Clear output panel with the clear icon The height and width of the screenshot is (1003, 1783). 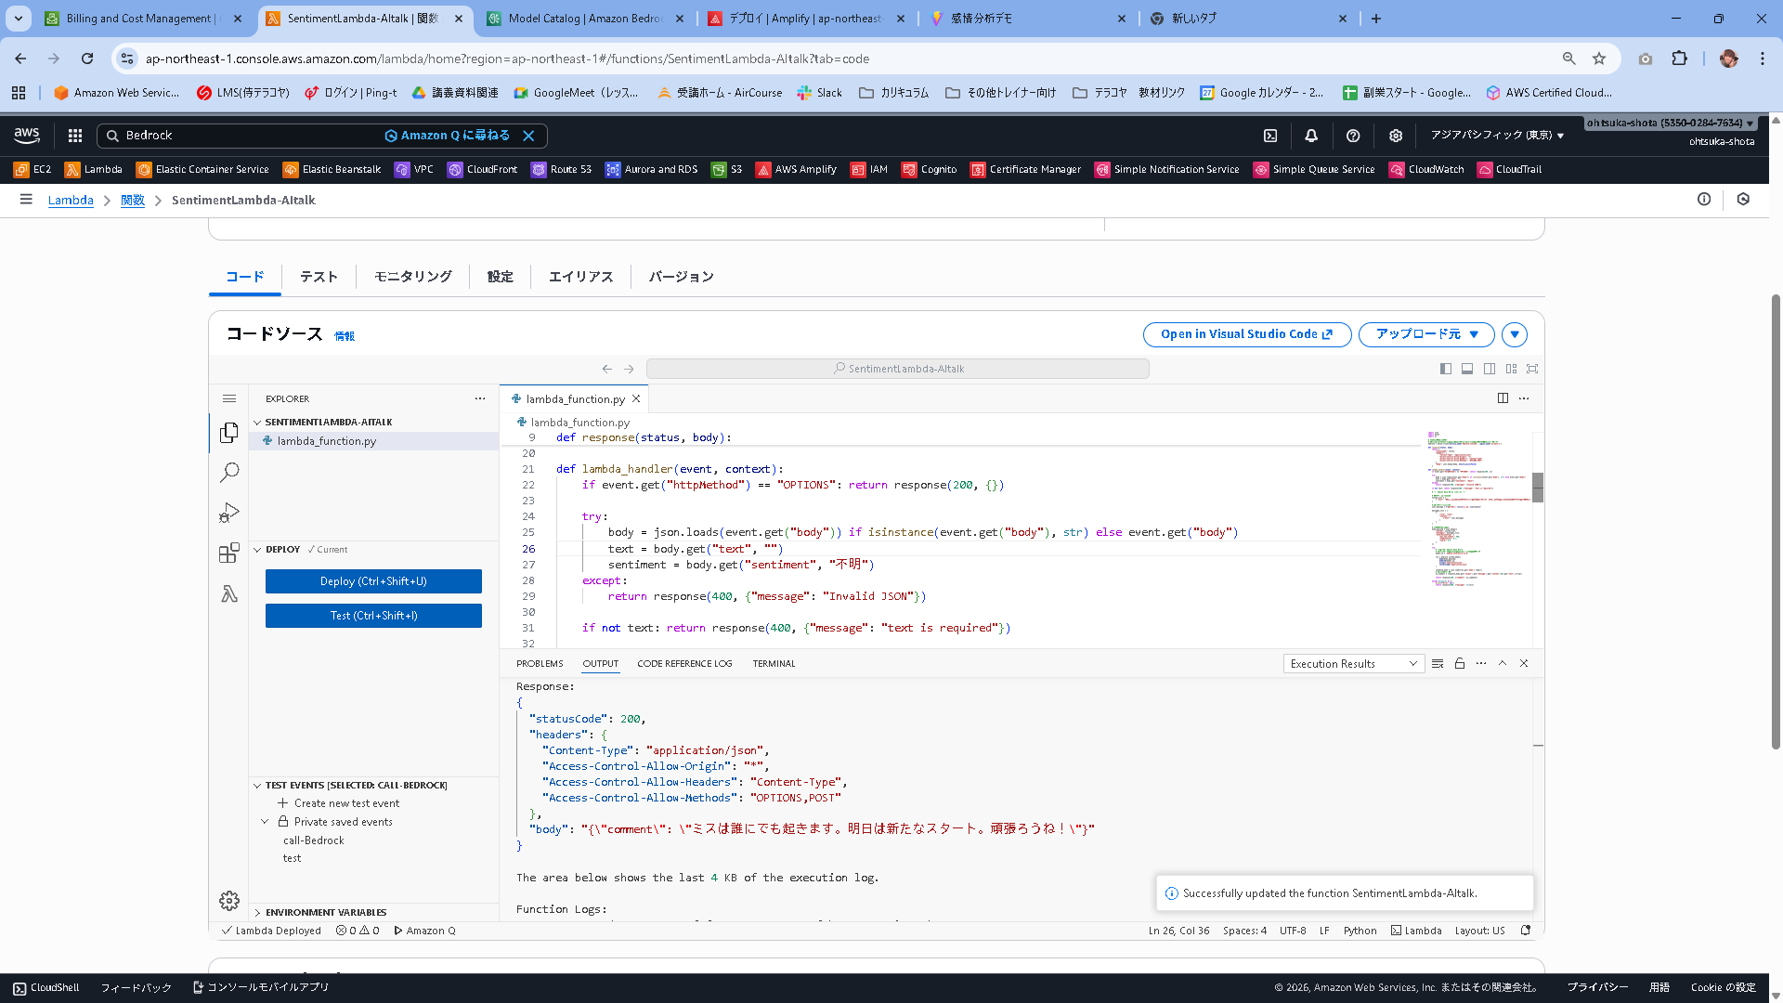1438,663
